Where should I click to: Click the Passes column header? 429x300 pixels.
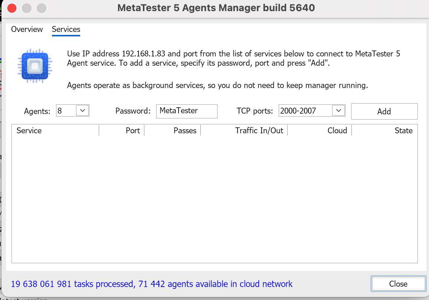pos(173,131)
